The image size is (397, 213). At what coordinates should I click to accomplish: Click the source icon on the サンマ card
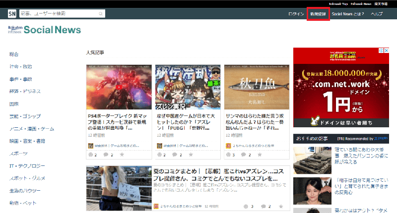tap(228, 146)
